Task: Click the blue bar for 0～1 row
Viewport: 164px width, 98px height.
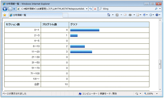Action: pos(85,30)
